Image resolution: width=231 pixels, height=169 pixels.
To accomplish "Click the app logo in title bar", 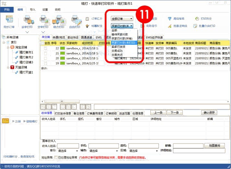I will 4,3.
